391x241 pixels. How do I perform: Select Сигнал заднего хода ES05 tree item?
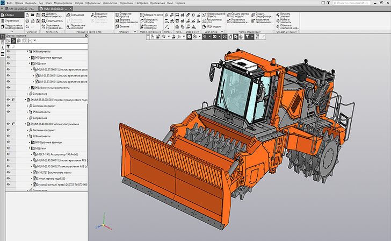click(51, 178)
